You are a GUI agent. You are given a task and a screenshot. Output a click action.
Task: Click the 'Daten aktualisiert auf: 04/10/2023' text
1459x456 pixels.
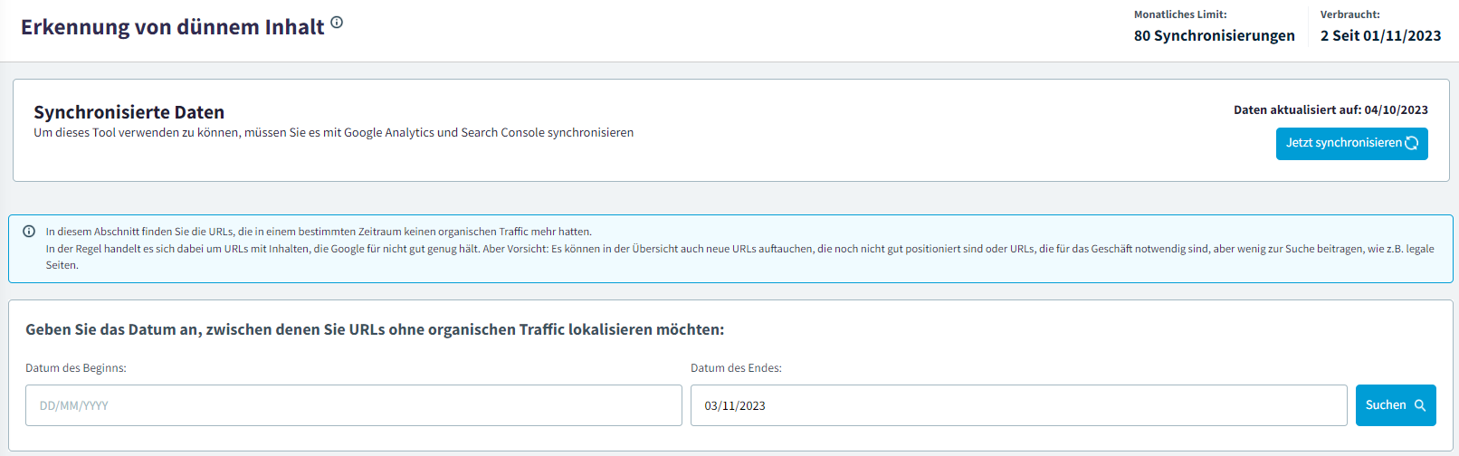pos(1330,109)
